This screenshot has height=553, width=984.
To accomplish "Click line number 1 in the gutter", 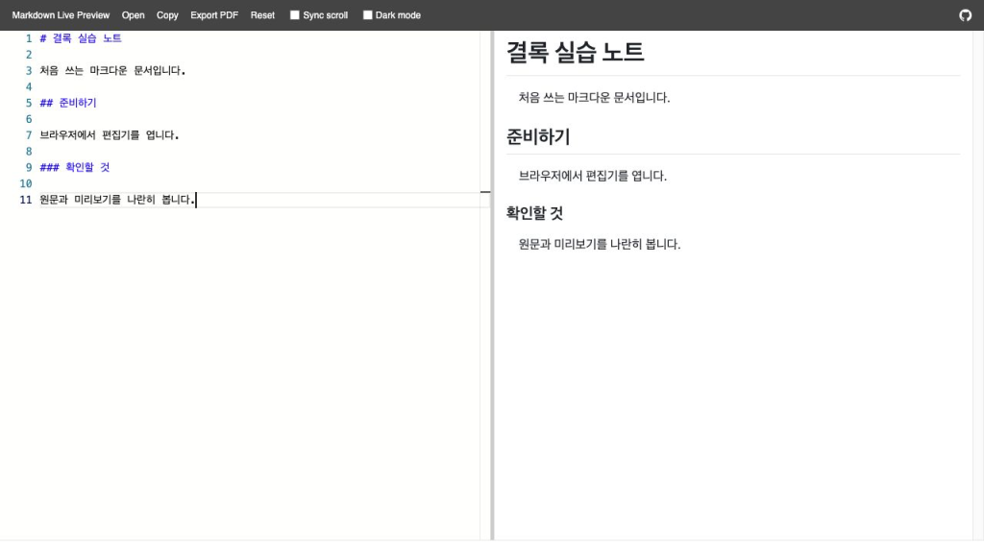I will click(x=28, y=38).
